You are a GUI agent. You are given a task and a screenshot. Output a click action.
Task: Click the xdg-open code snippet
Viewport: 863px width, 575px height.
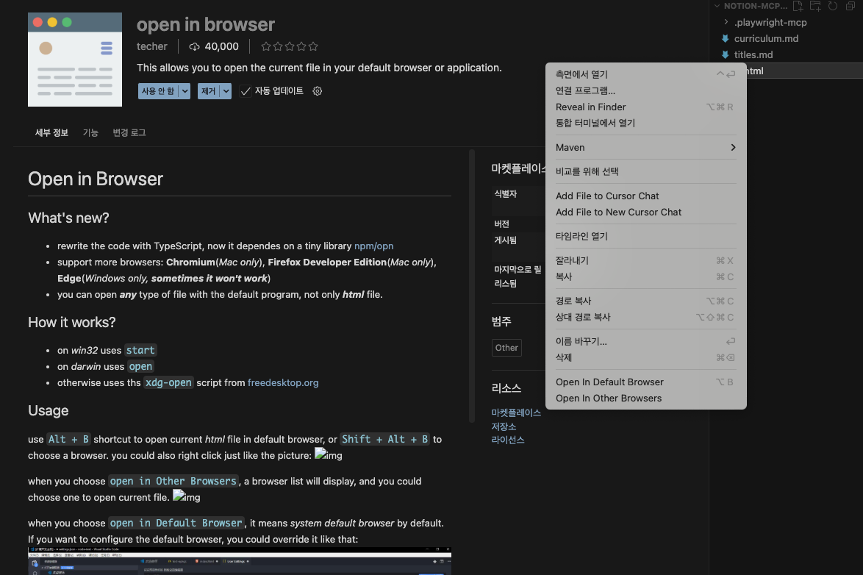coord(168,382)
